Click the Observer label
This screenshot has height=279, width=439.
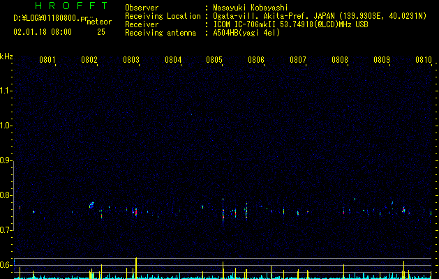[142, 8]
